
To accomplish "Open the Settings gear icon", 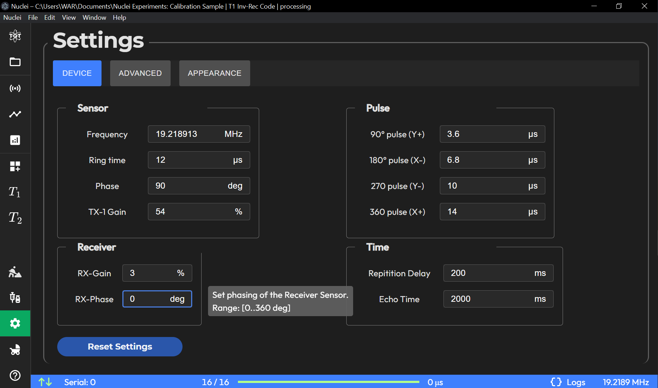I will coord(15,323).
